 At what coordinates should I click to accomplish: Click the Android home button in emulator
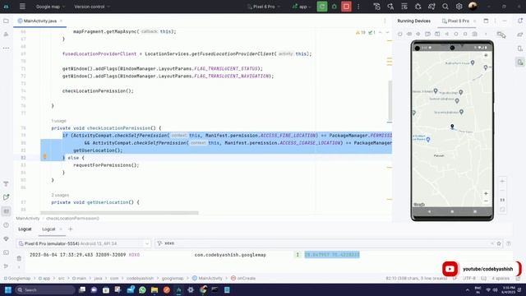[452, 211]
